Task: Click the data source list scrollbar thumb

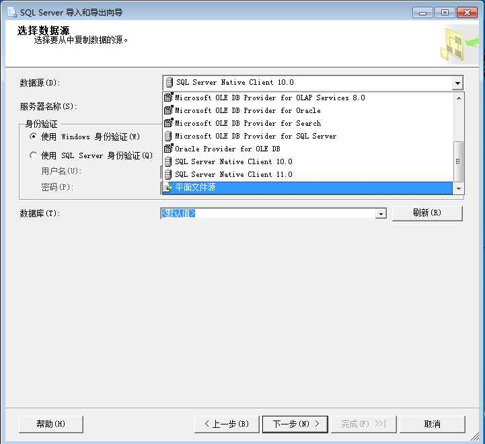Action: (x=458, y=161)
